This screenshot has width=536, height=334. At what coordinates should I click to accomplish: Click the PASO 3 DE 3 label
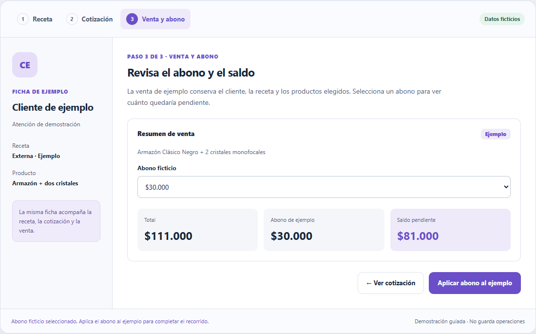[172, 57]
